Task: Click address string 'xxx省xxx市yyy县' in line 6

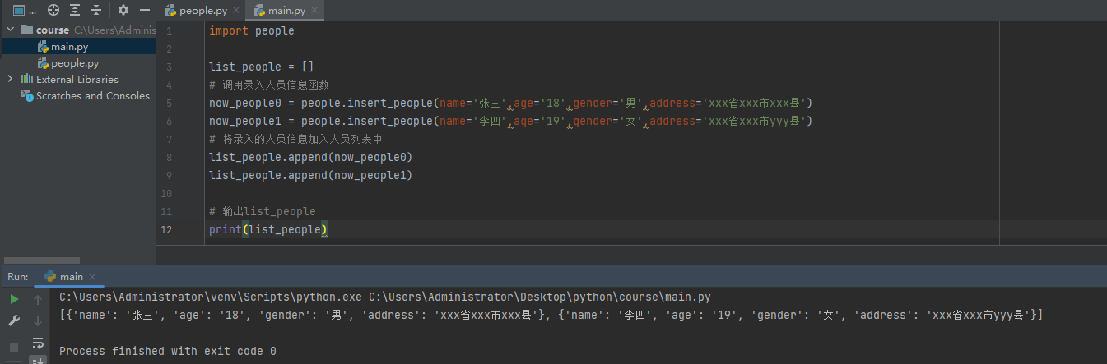Action: 753,121
